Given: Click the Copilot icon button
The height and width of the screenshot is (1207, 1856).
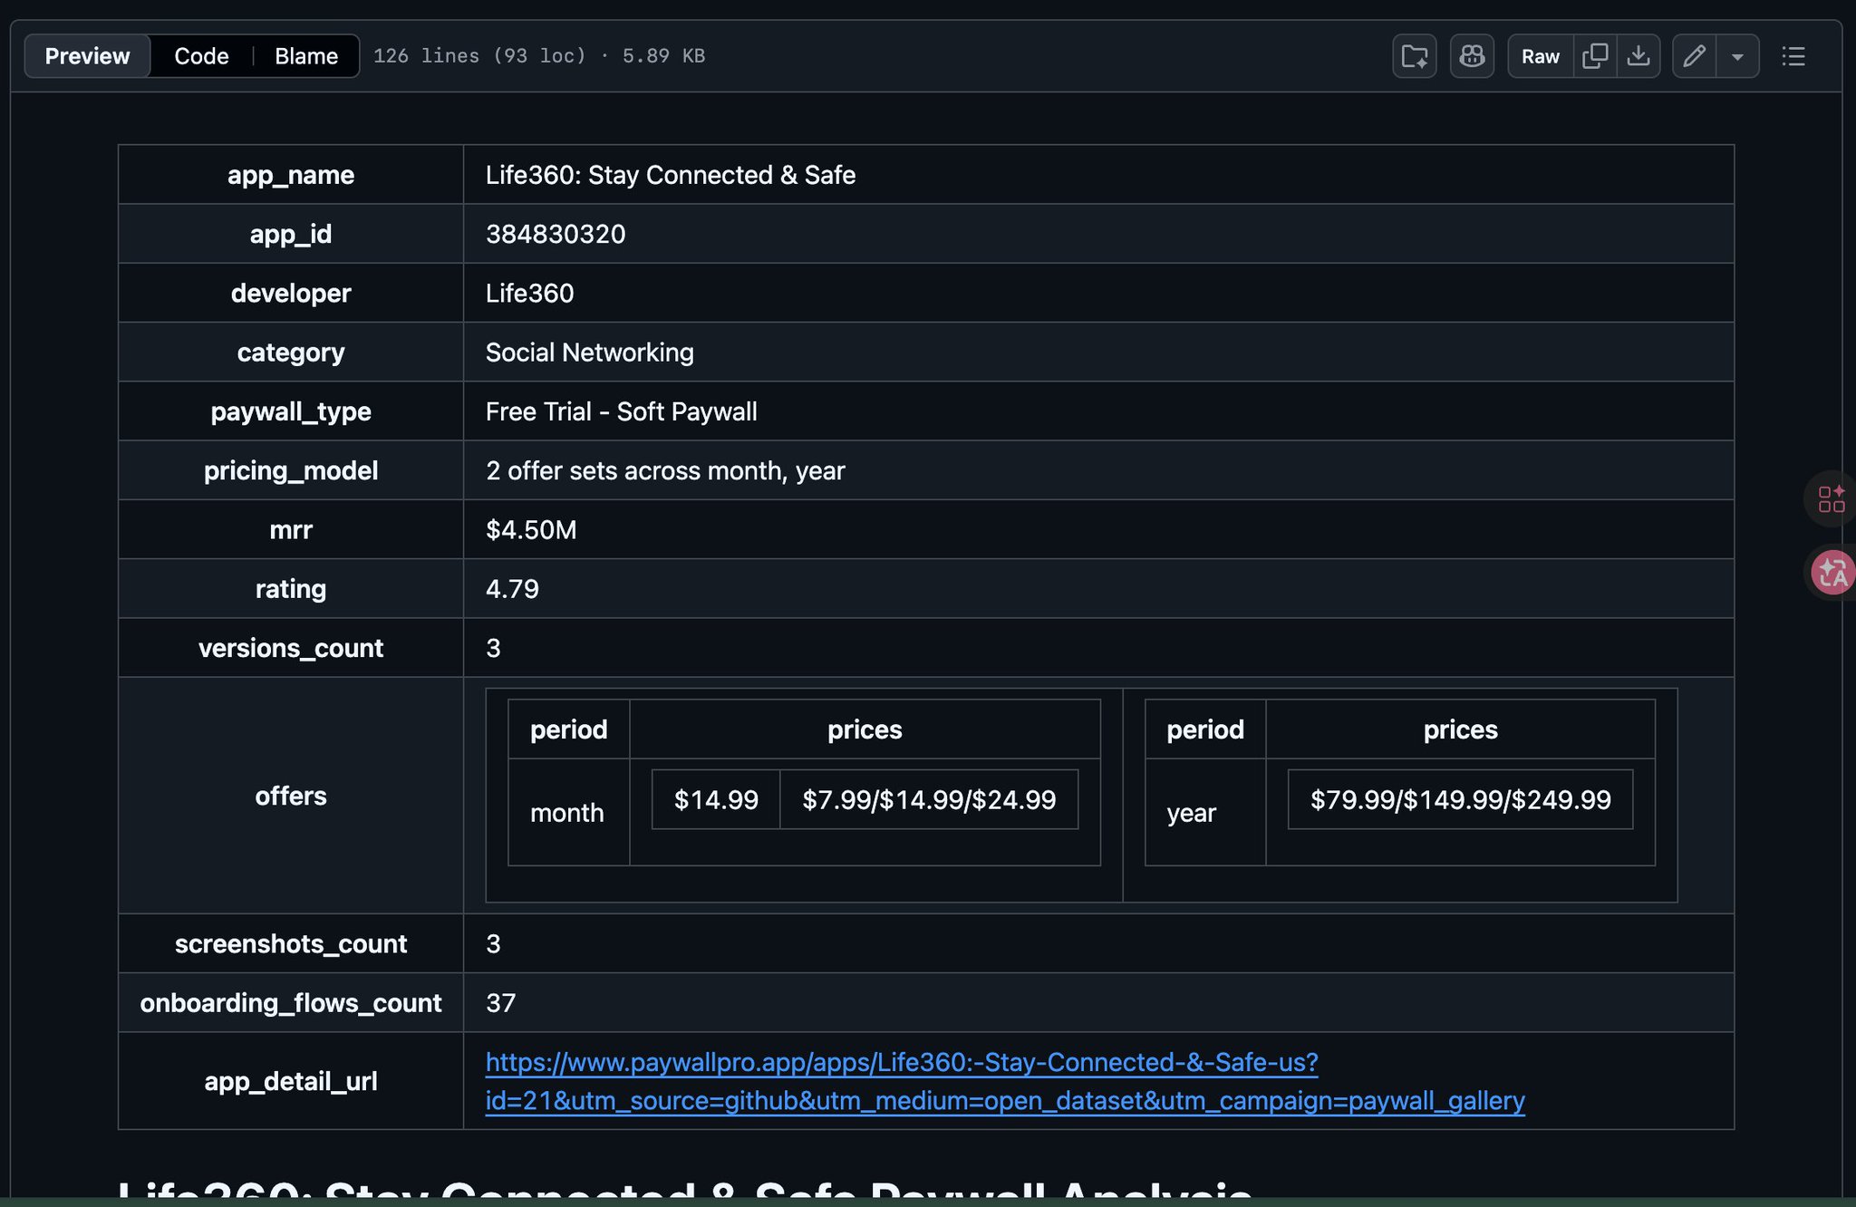Looking at the screenshot, I should (x=1472, y=56).
